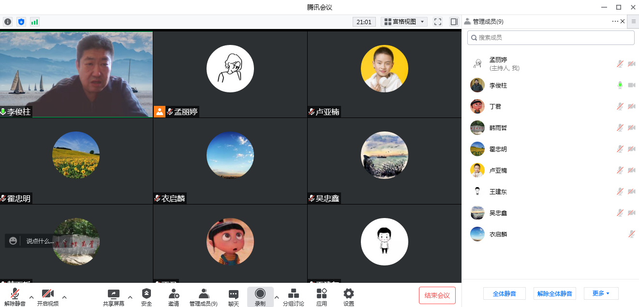Expand the arrow next to 共享屏幕
The width and height of the screenshot is (639, 307).
[x=130, y=297]
